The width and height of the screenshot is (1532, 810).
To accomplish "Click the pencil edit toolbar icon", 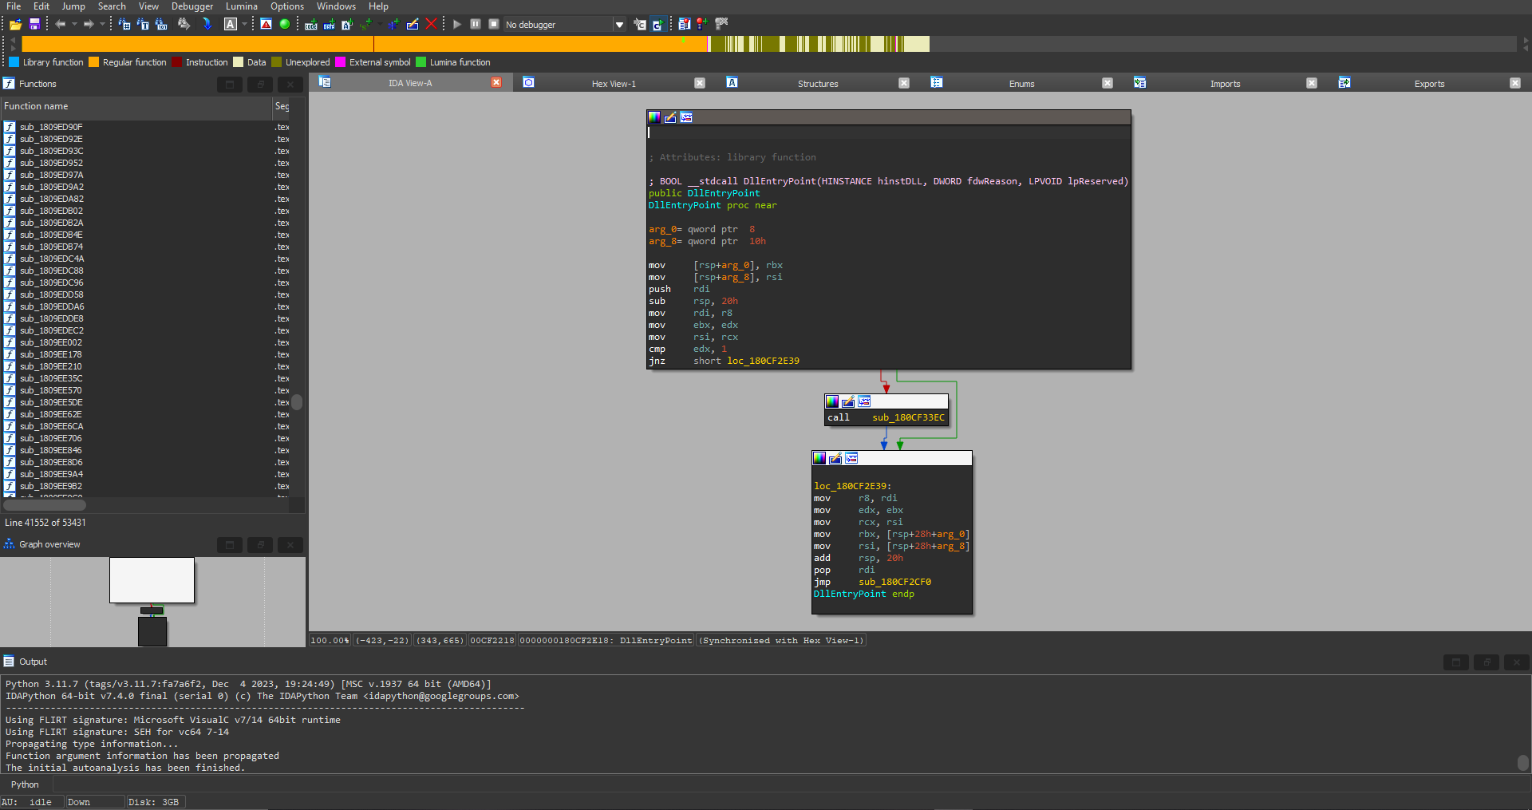I will (x=413, y=25).
